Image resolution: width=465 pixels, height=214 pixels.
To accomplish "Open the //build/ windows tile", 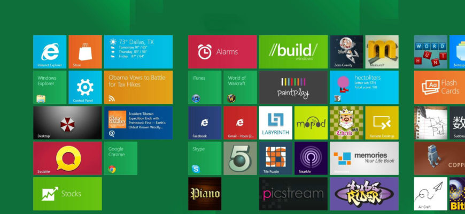I will 293,52.
